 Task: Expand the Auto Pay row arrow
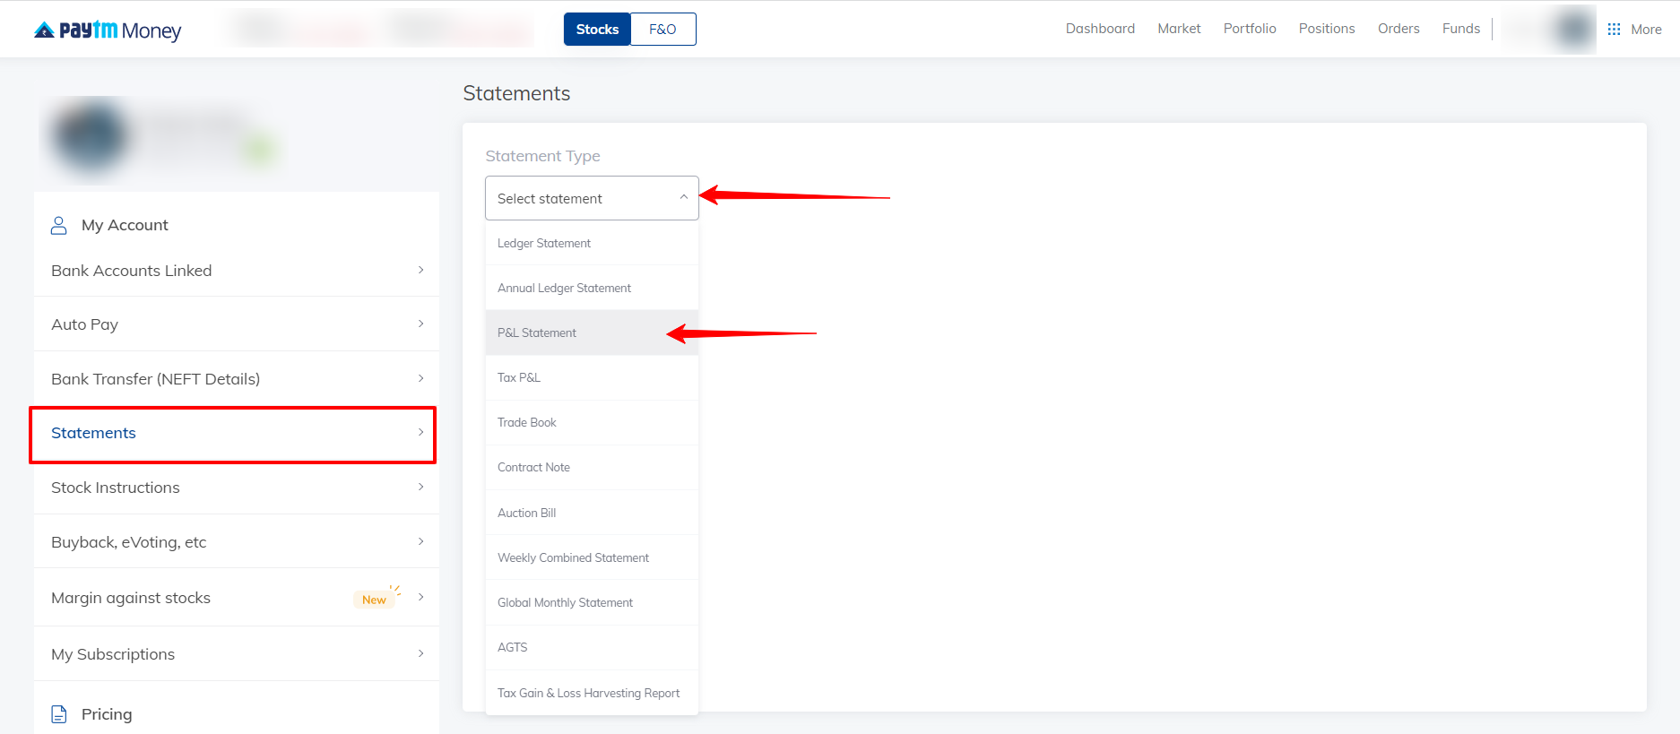(x=420, y=324)
